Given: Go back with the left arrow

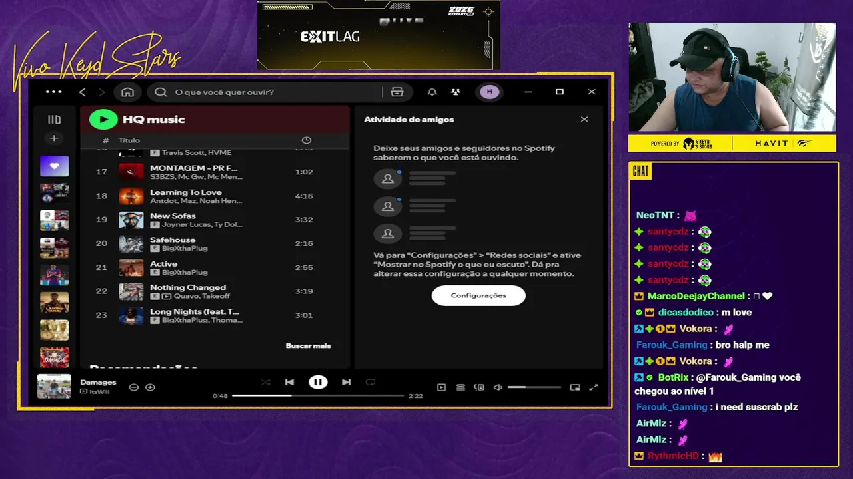Looking at the screenshot, I should click(83, 92).
